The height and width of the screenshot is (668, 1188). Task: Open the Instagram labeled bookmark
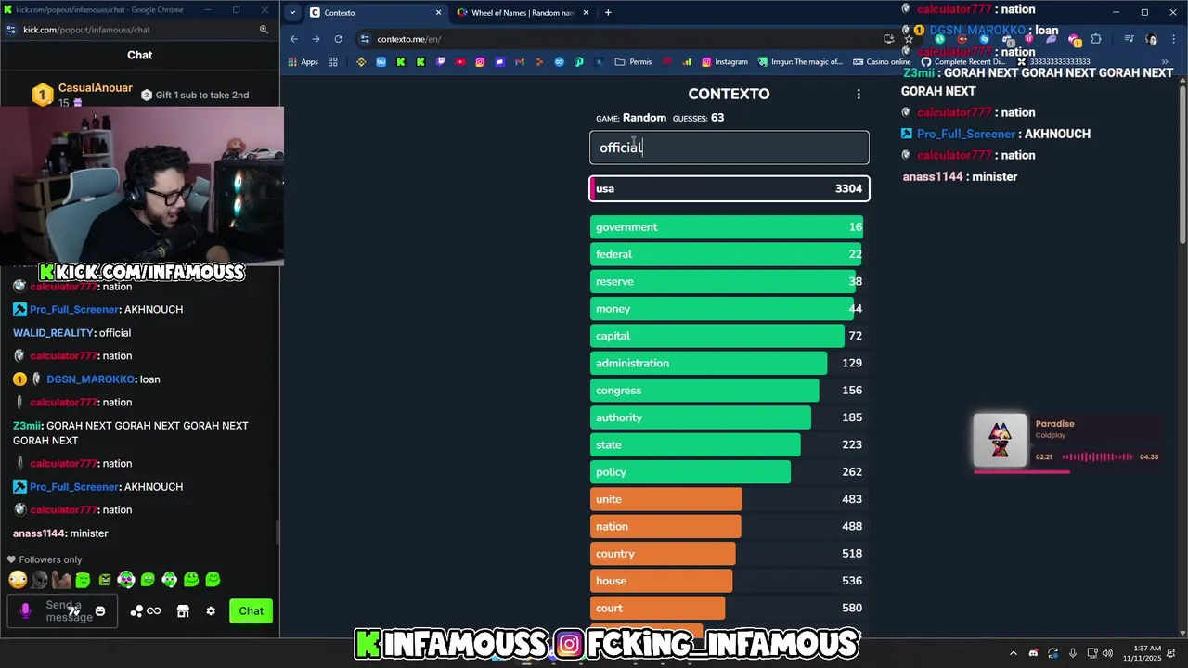point(724,62)
